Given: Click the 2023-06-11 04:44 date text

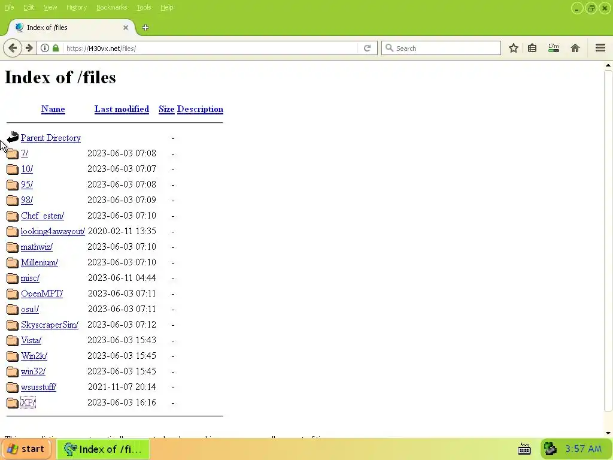Looking at the screenshot, I should 122,278.
